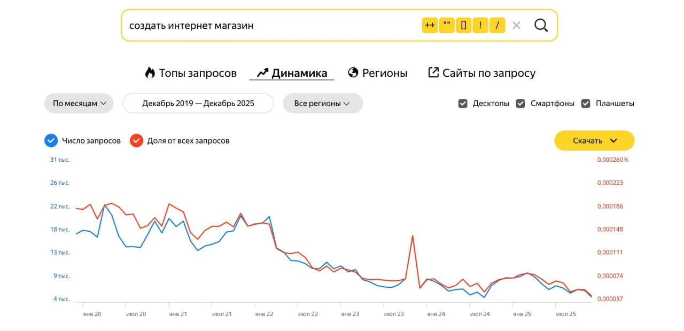Insert the slash operator
The image size is (684, 331).
[x=497, y=25]
